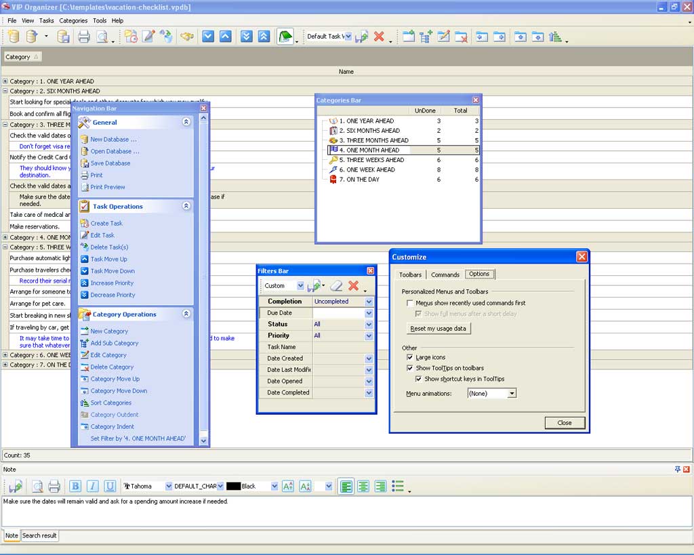Switch to the Commands tab in Customize
This screenshot has height=555, width=694.
[x=445, y=274]
